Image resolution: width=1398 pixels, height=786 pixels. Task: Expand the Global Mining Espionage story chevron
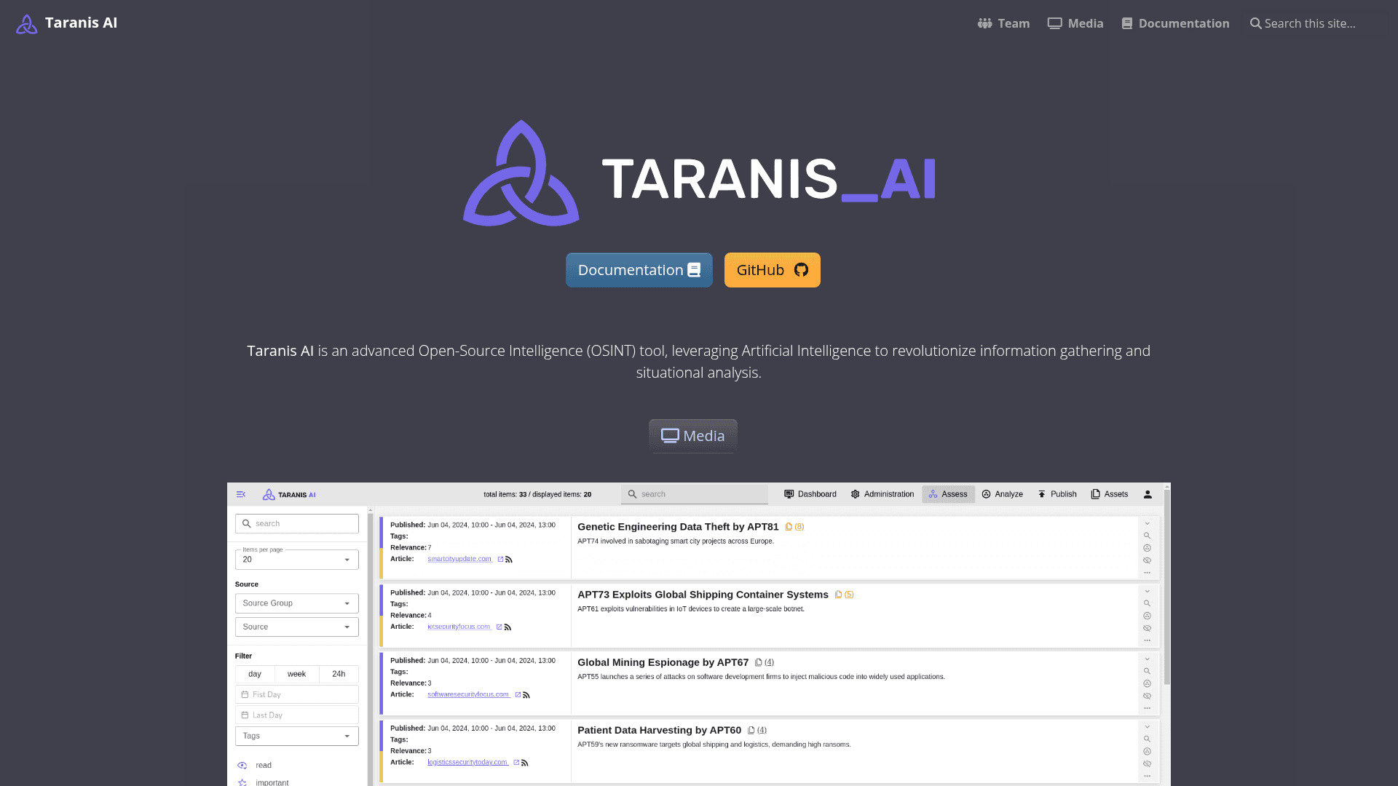coord(1147,659)
